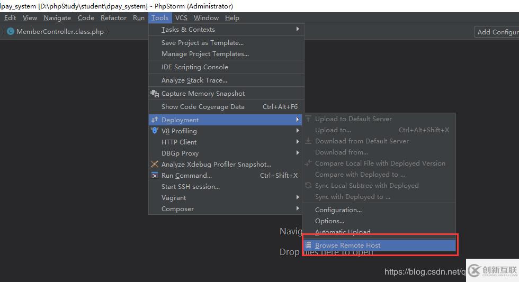Select Upload to... entry
This screenshot has height=282, width=519.
pyautogui.click(x=379, y=130)
